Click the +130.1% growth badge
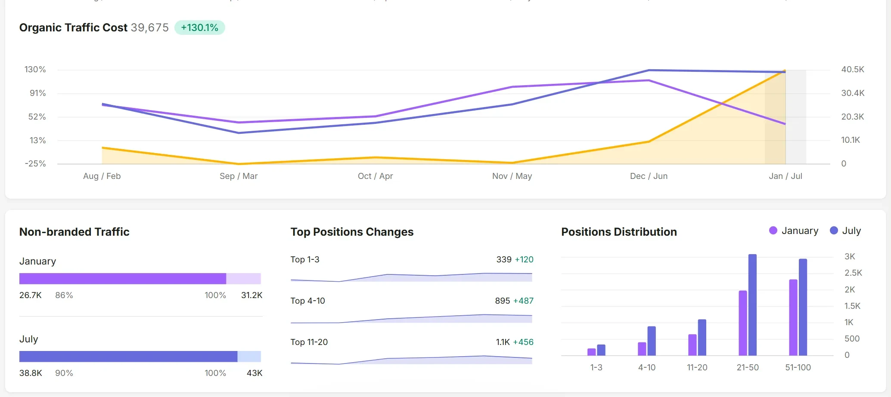 click(199, 28)
